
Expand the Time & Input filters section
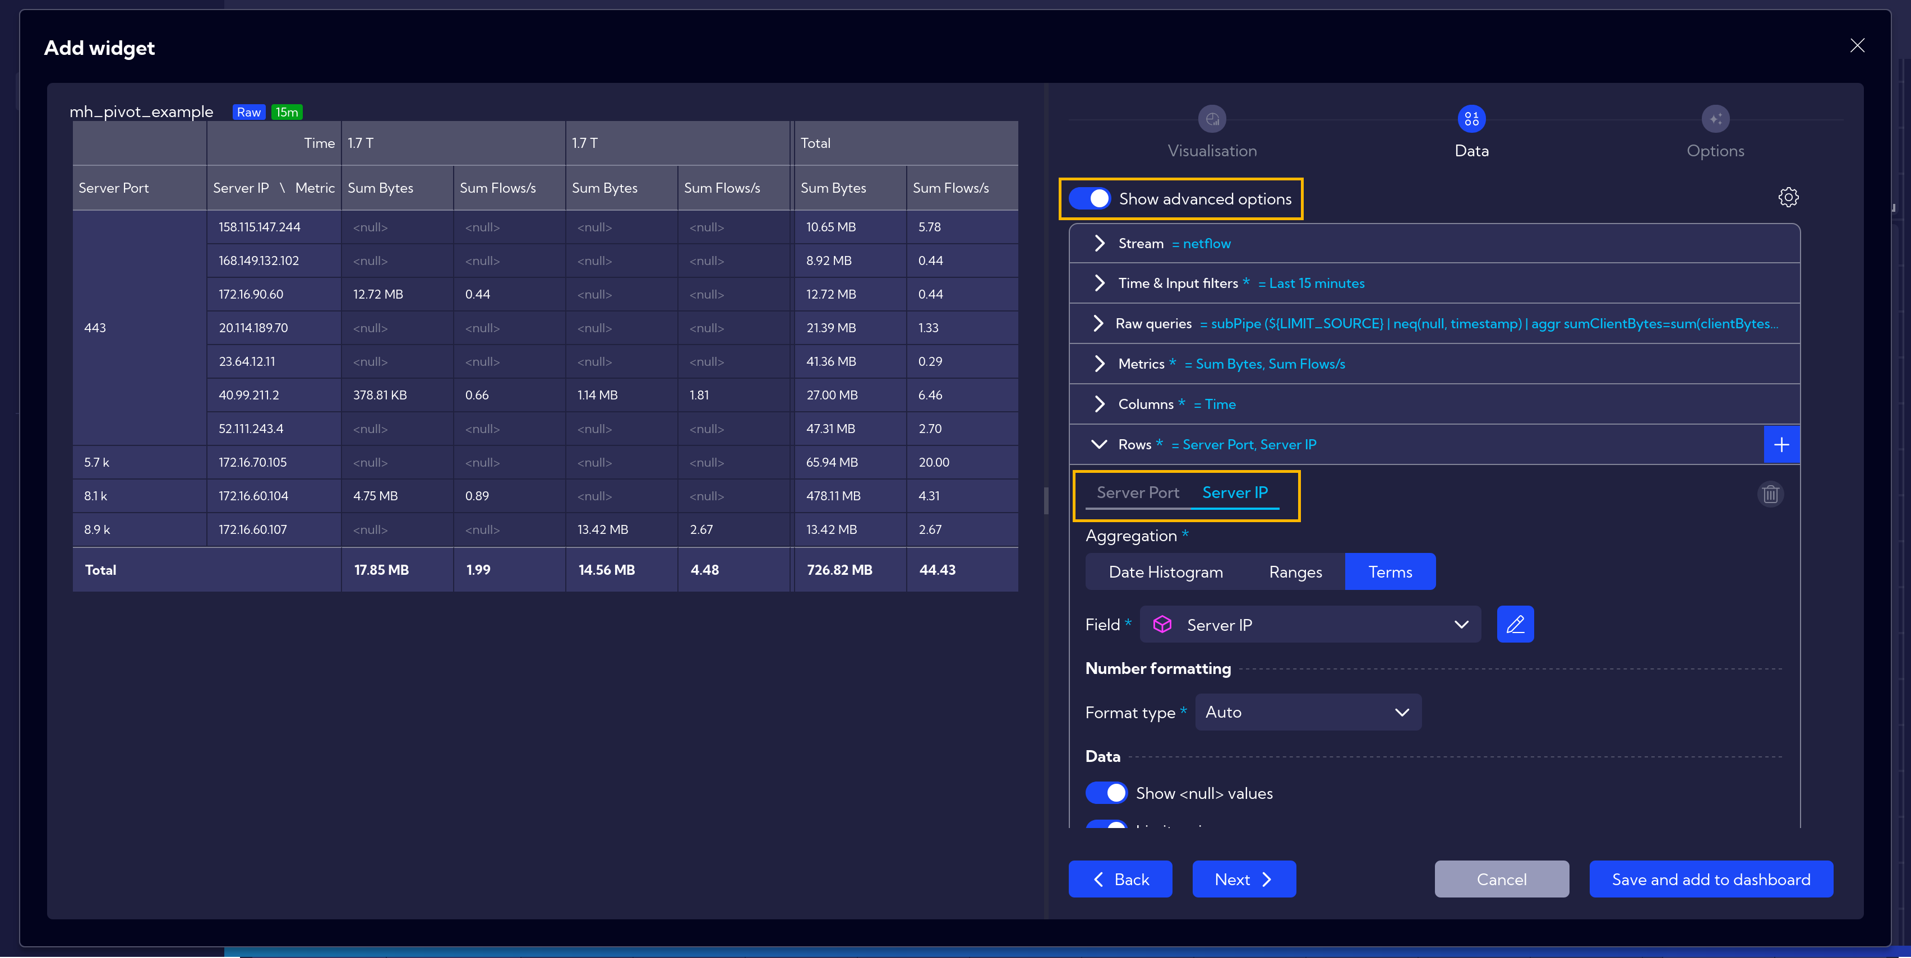(x=1434, y=284)
